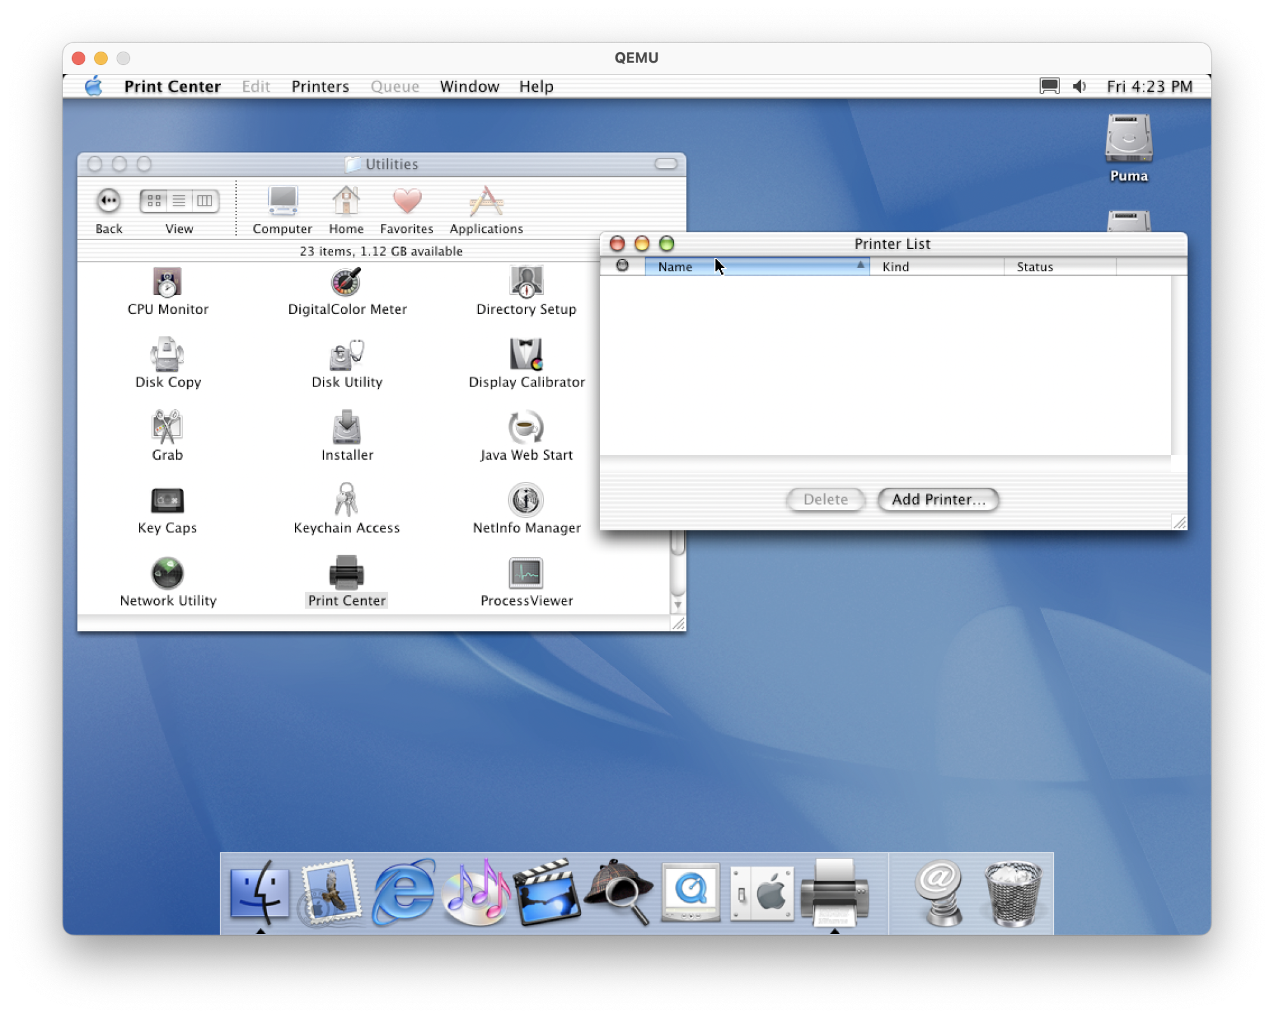Click the clock showing Fri 4:23 PM
This screenshot has width=1274, height=1018.
(x=1150, y=86)
